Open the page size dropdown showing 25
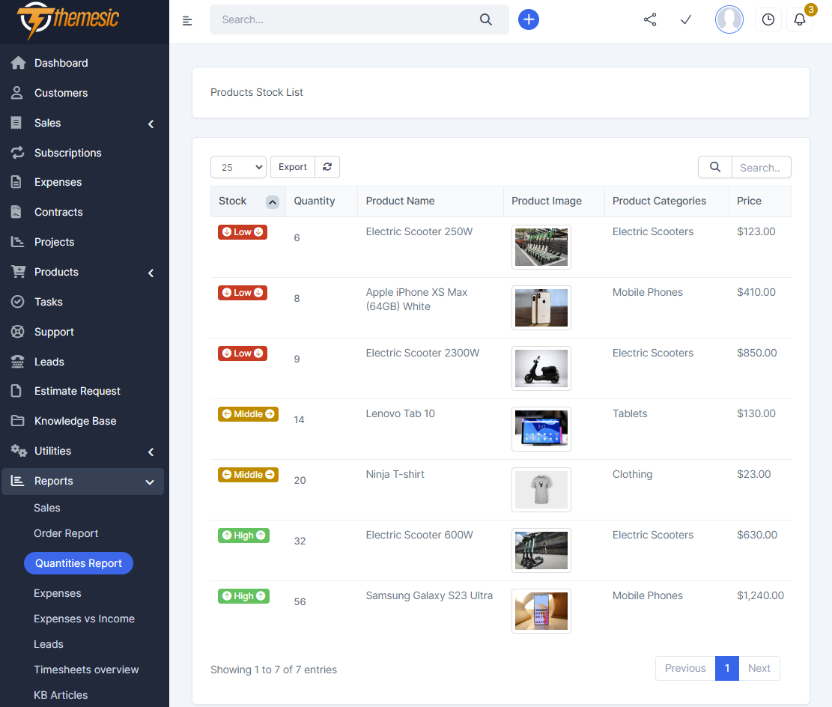 [238, 166]
